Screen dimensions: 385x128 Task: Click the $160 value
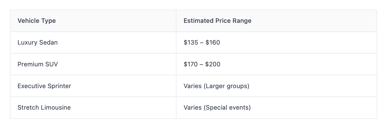pyautogui.click(x=213, y=42)
